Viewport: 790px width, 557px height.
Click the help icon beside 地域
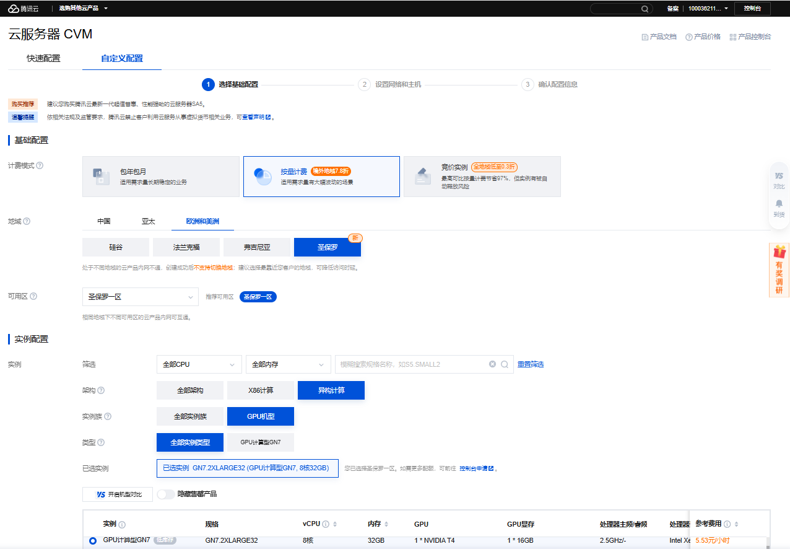pos(27,221)
